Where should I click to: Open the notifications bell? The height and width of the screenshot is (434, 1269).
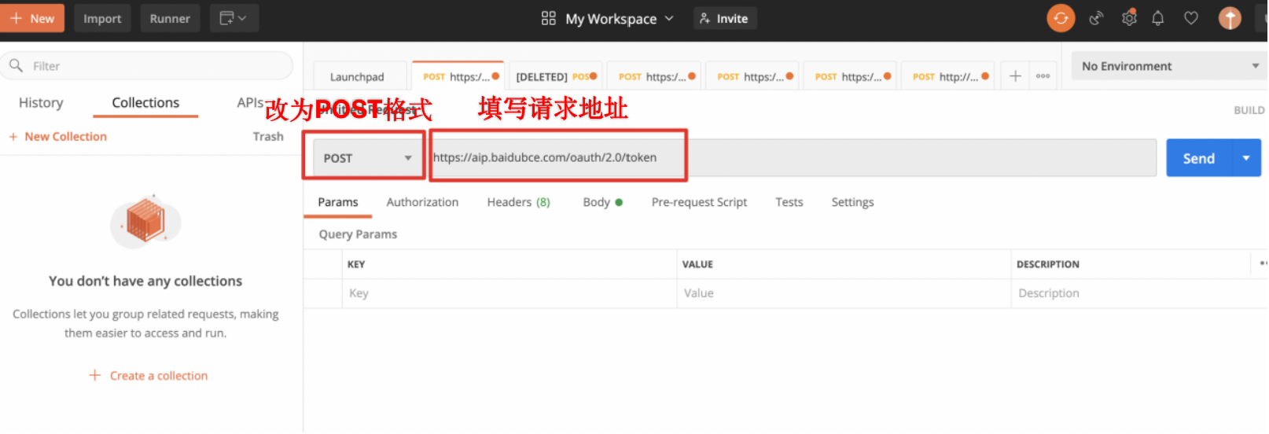click(1158, 18)
